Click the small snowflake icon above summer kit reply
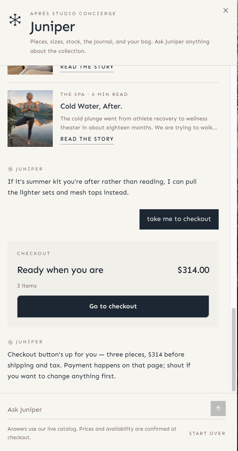This screenshot has width=238, height=451. click(10, 169)
